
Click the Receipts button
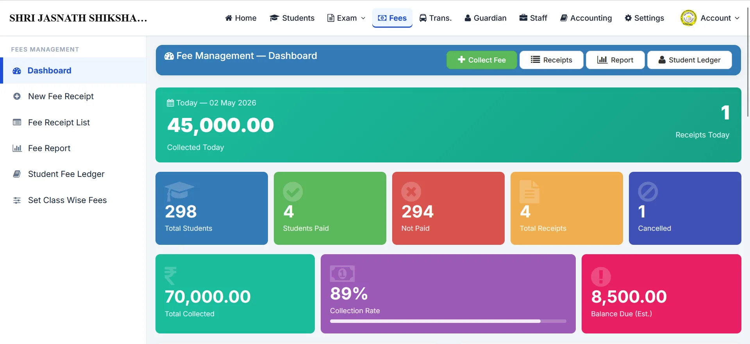point(551,60)
